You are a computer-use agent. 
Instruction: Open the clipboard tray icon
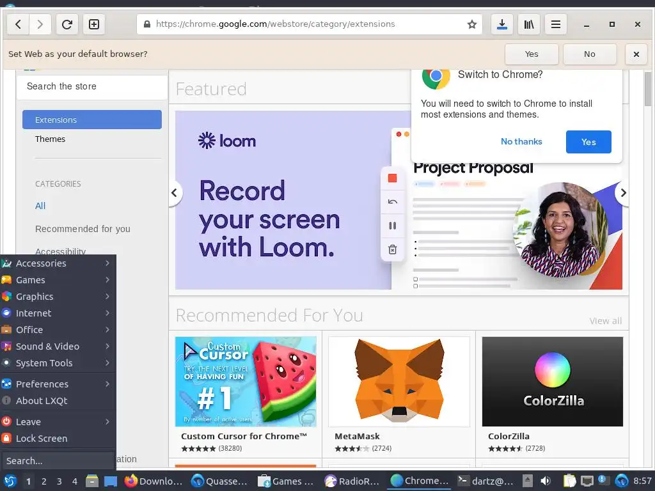click(569, 481)
